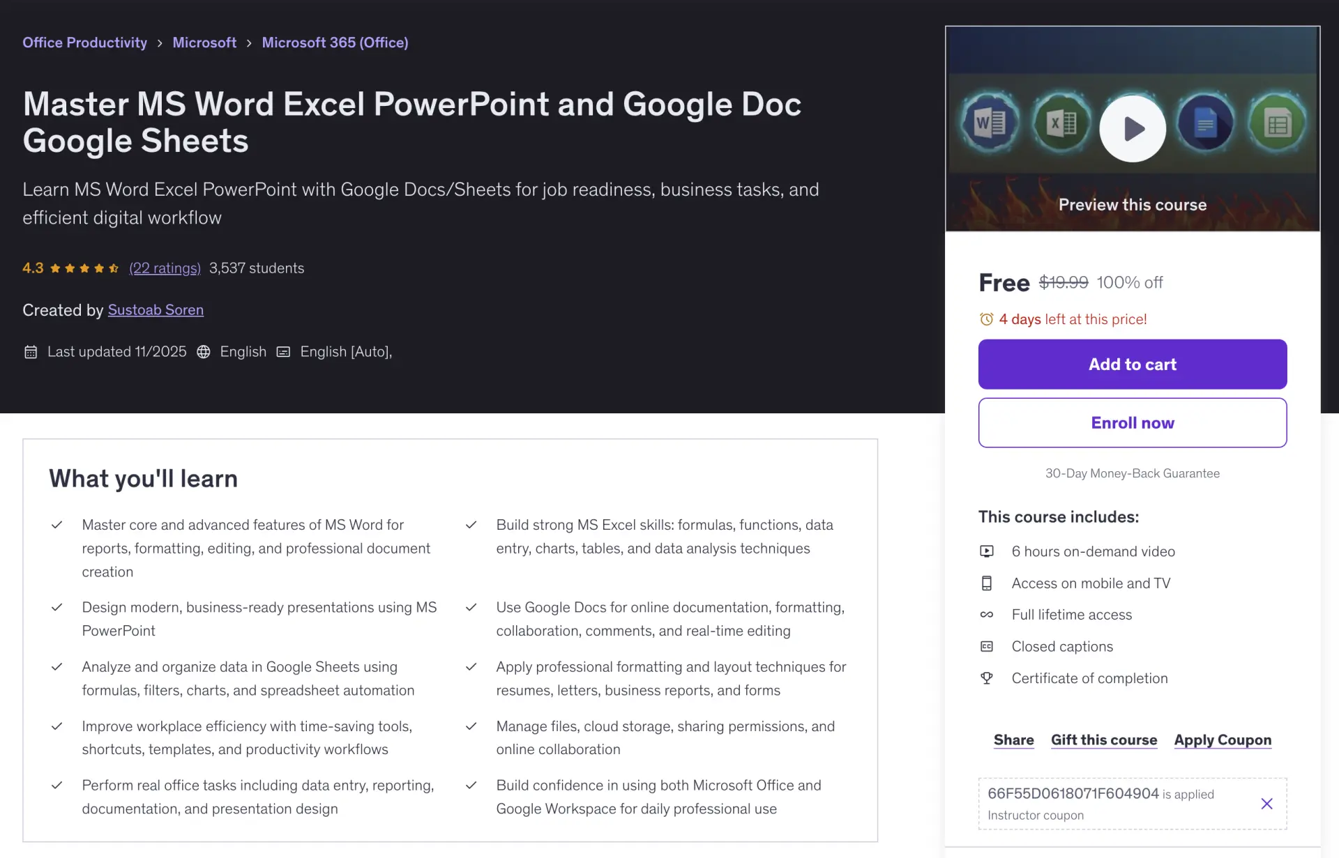
Task: Click the 4.3 rating number
Action: [x=33, y=268]
